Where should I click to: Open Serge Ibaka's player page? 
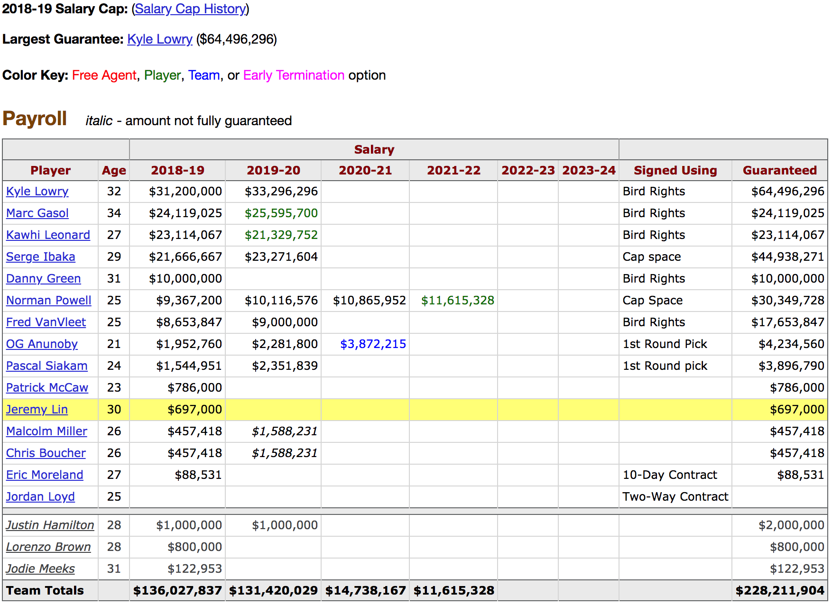pos(41,257)
